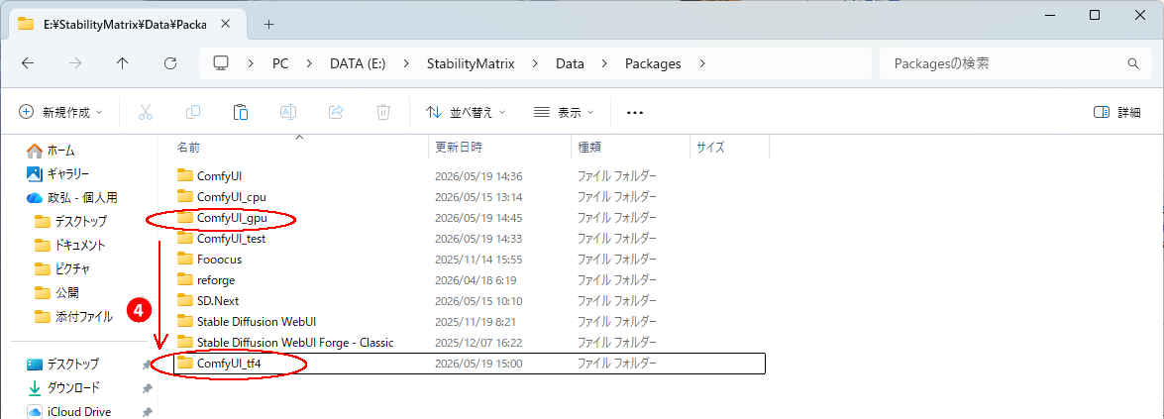Open the ドキュメント folder in sidebar

click(70, 246)
